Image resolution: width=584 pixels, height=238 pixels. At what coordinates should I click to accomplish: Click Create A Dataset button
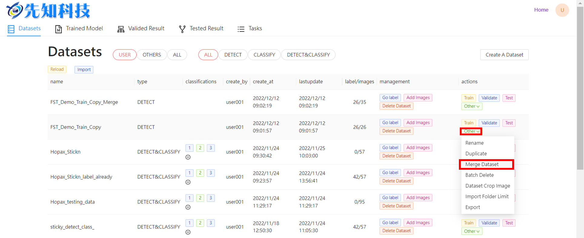click(x=504, y=55)
